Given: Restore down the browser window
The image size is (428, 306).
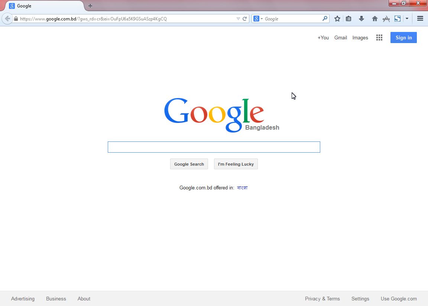Looking at the screenshot, I should tap(404, 3).
